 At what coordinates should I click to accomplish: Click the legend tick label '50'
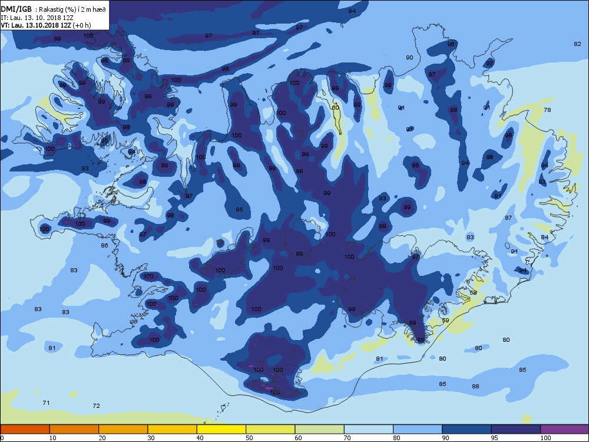coord(249,438)
